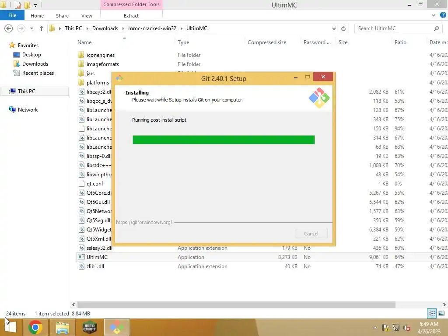The width and height of the screenshot is (448, 336).
Task: Expand the ribbon with the chevron
Action: [434, 15]
